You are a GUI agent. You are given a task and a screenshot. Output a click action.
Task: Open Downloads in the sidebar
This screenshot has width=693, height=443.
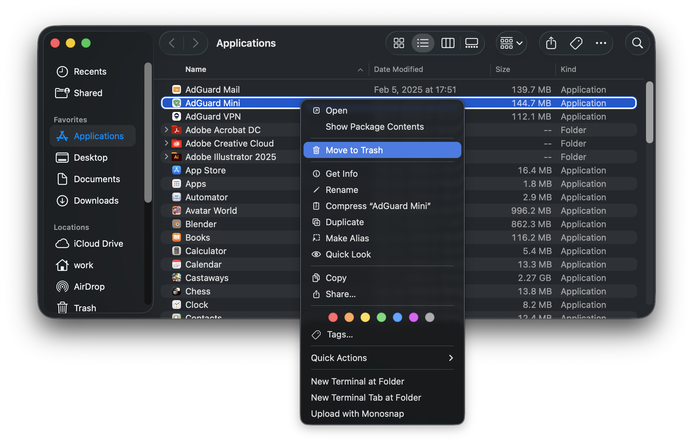tap(96, 201)
